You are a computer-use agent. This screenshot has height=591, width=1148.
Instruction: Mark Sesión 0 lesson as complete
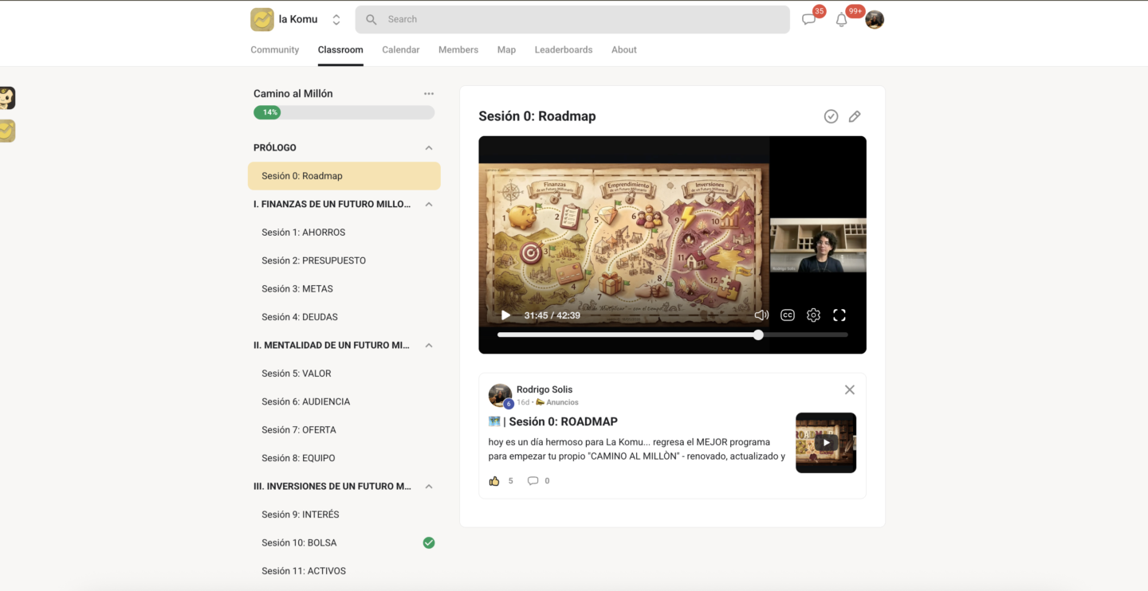point(831,116)
